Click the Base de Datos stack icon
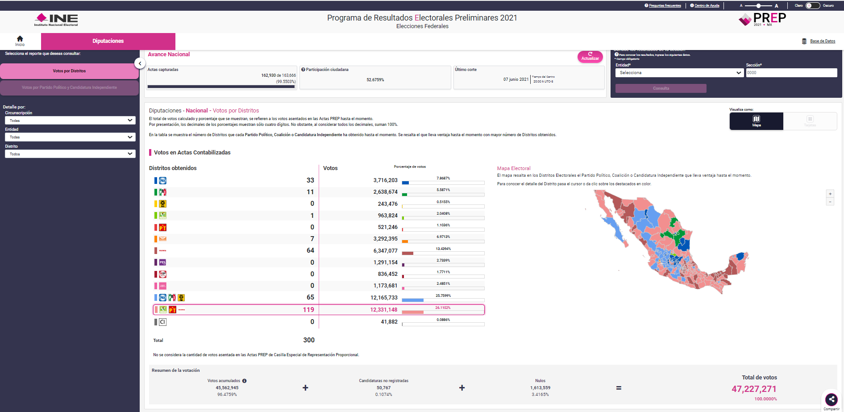844x412 pixels. pos(804,41)
